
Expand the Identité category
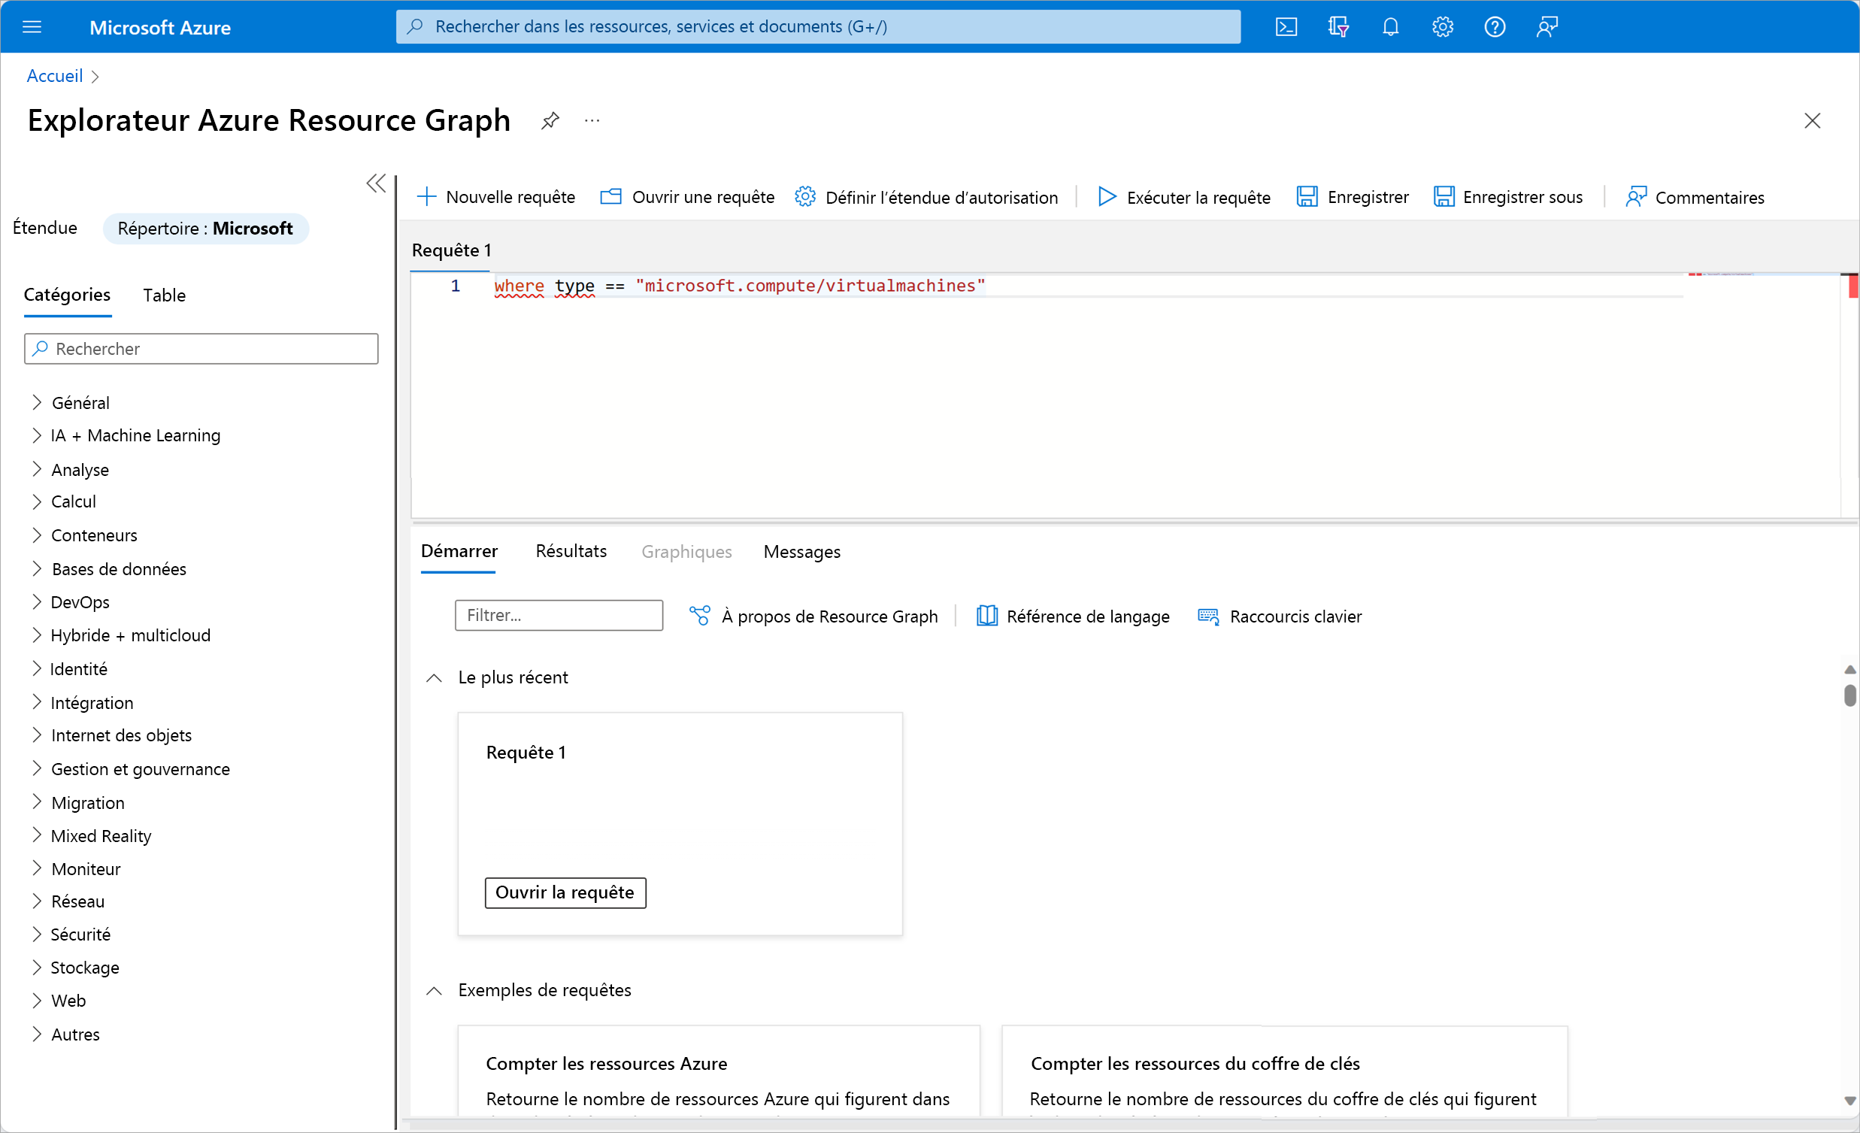pyautogui.click(x=37, y=669)
